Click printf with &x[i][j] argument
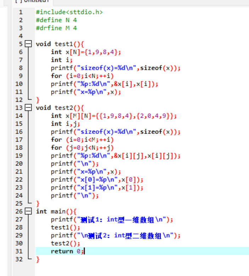Viewport: 249px width, 276px height. point(115,156)
